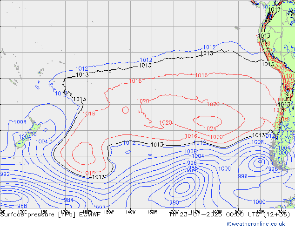The width and height of the screenshot is (295, 228).
Task: Click the 980 low-pressure label
Action: tap(174, 202)
